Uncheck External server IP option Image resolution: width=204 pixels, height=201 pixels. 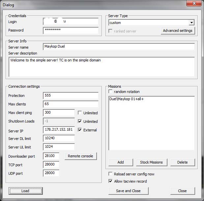click(x=80, y=130)
